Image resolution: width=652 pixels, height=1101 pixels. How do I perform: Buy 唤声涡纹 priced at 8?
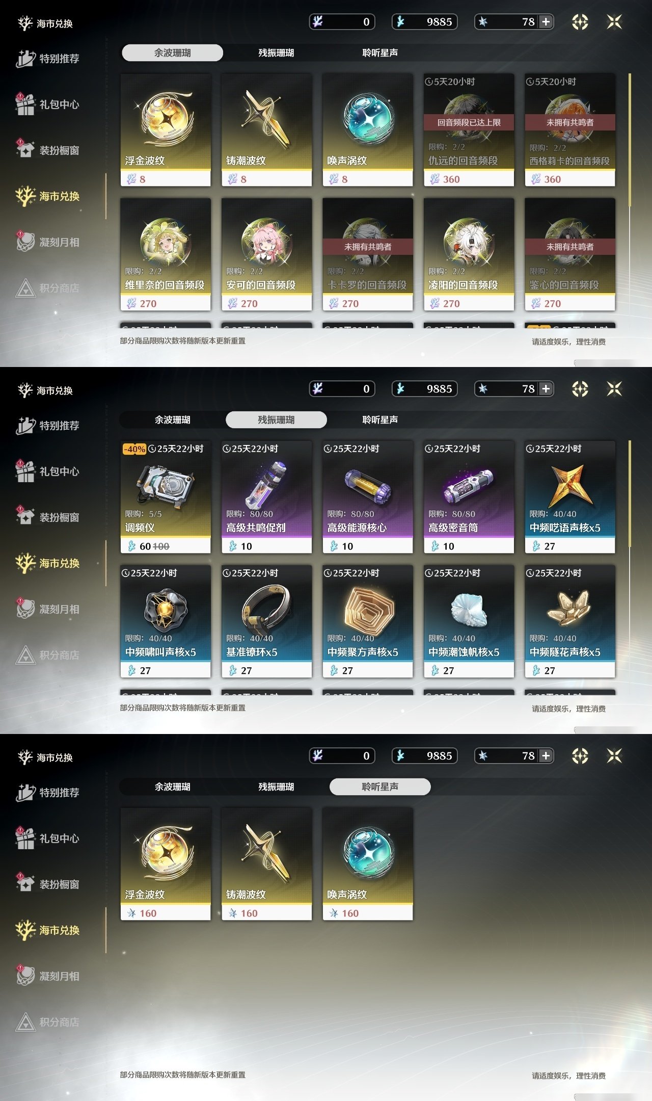tap(368, 130)
